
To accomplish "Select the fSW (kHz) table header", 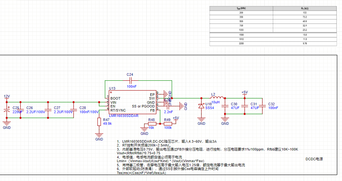I will click(x=241, y=8).
